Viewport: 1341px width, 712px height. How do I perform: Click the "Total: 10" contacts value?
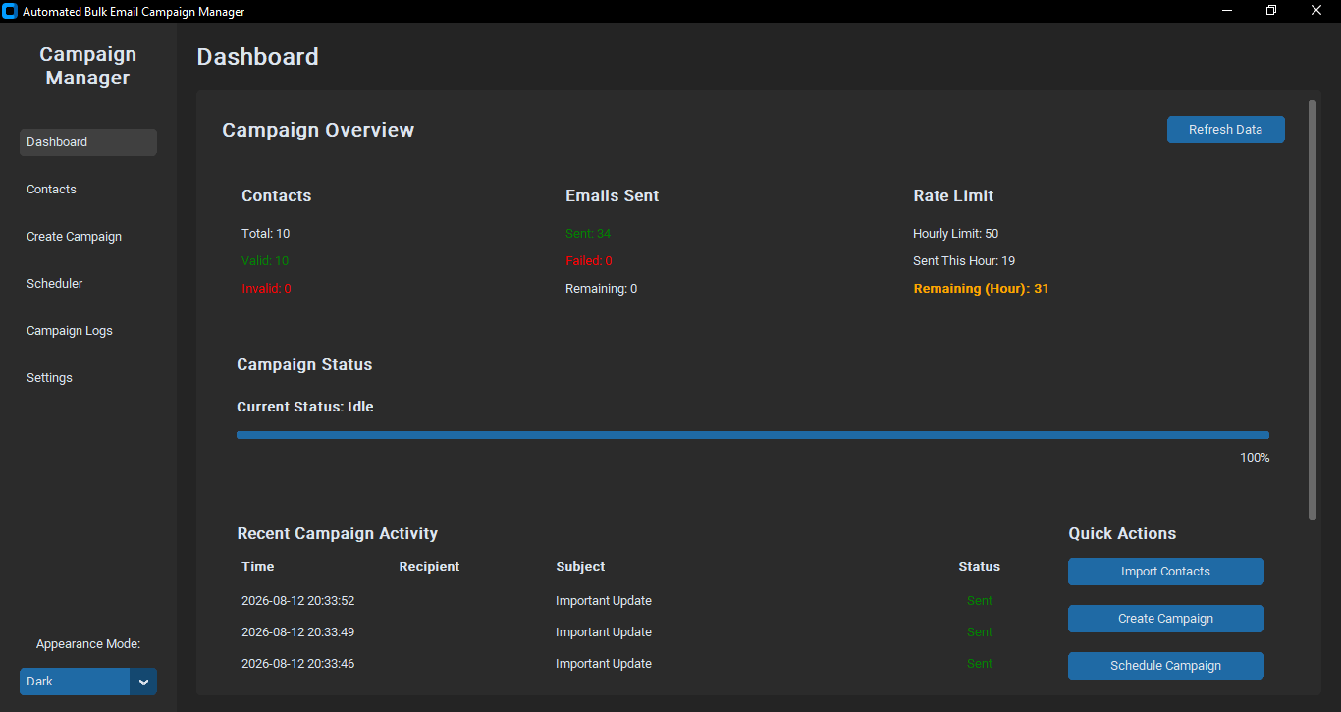266,234
